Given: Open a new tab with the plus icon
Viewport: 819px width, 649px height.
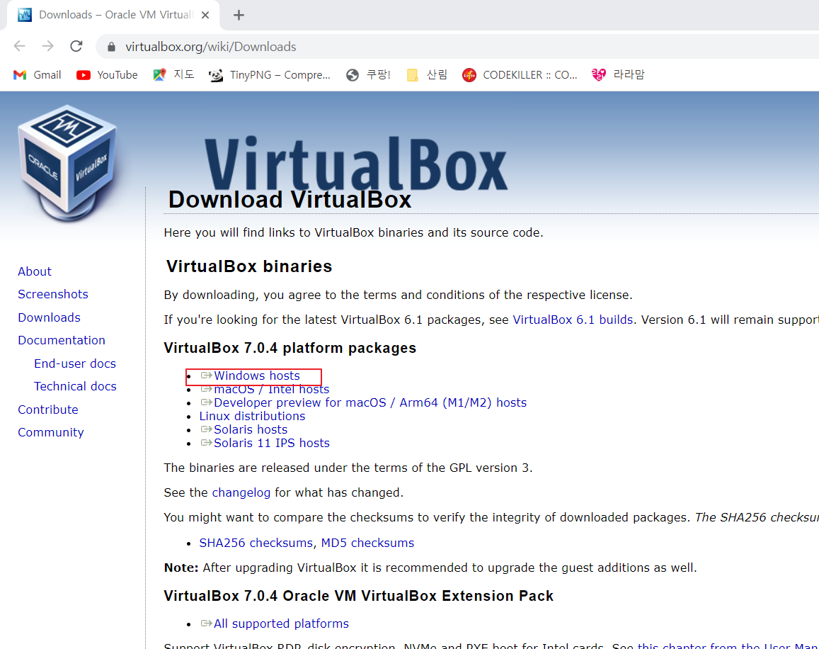Looking at the screenshot, I should point(239,15).
